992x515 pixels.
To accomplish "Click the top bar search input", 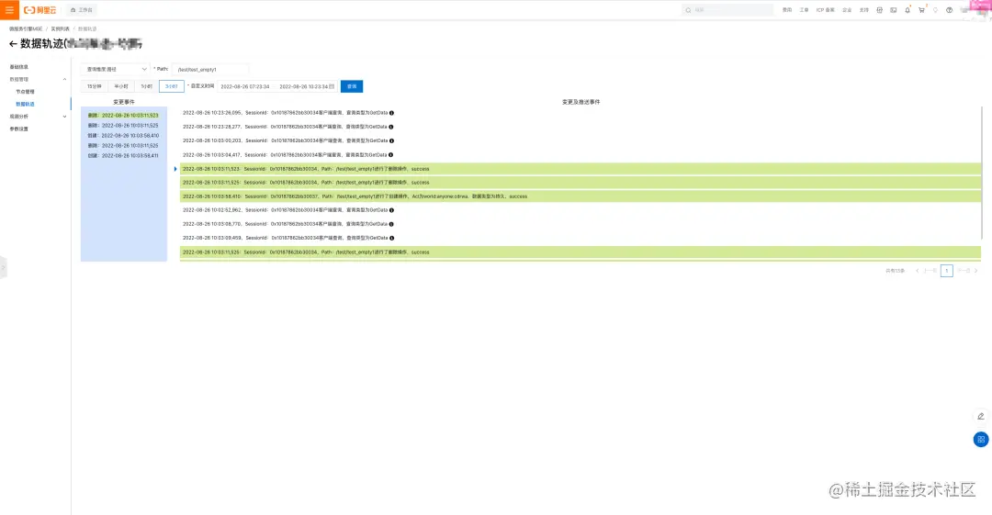I will pyautogui.click(x=727, y=10).
